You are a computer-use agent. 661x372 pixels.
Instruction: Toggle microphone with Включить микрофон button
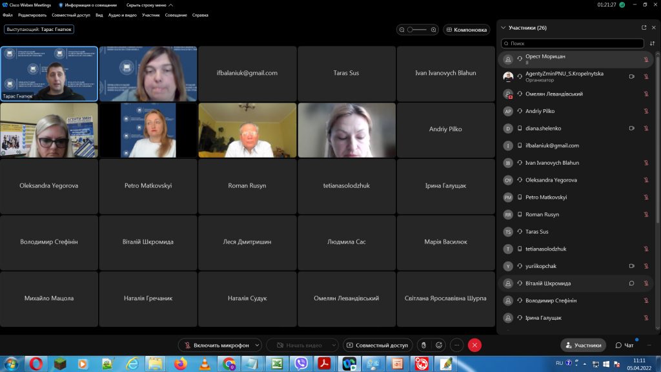click(x=216, y=346)
